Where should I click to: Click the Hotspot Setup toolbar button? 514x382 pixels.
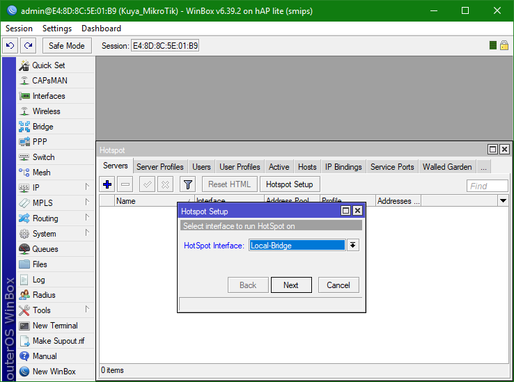pyautogui.click(x=290, y=184)
